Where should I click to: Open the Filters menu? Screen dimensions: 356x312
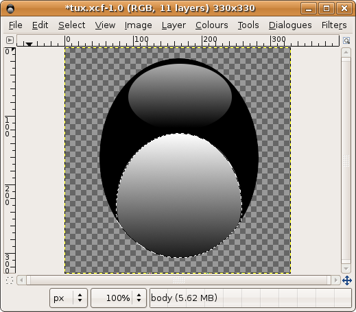(x=334, y=25)
